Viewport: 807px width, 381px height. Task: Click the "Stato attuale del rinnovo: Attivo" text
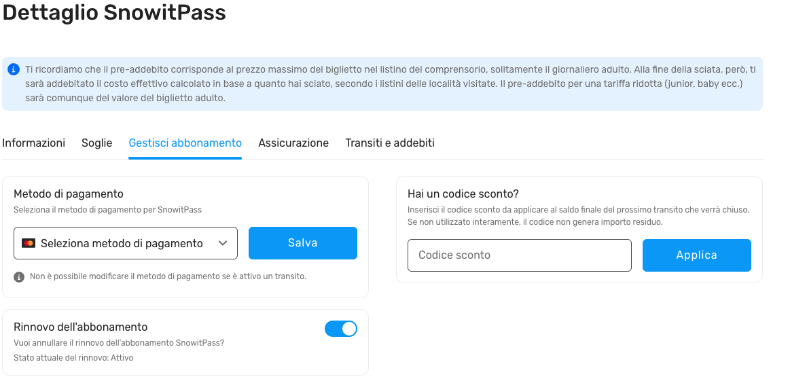[x=73, y=358]
